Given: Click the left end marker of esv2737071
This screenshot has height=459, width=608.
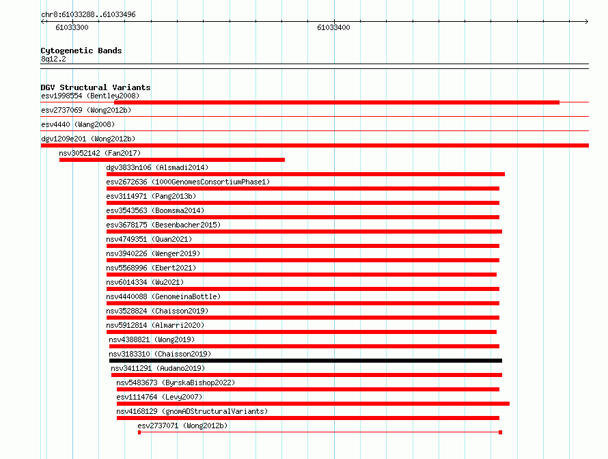Looking at the screenshot, I should [x=139, y=432].
